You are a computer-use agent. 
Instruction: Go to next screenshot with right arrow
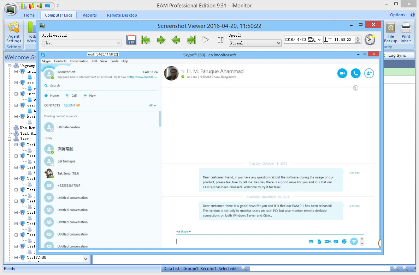pyautogui.click(x=161, y=40)
